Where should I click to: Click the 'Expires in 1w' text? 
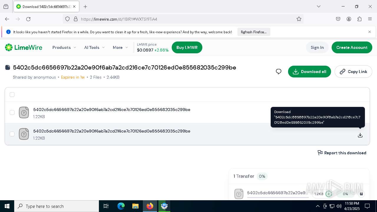(73, 77)
